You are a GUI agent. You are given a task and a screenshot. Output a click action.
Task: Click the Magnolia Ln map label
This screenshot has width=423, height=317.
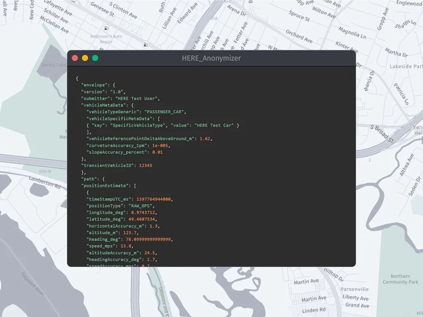pyautogui.click(x=352, y=33)
